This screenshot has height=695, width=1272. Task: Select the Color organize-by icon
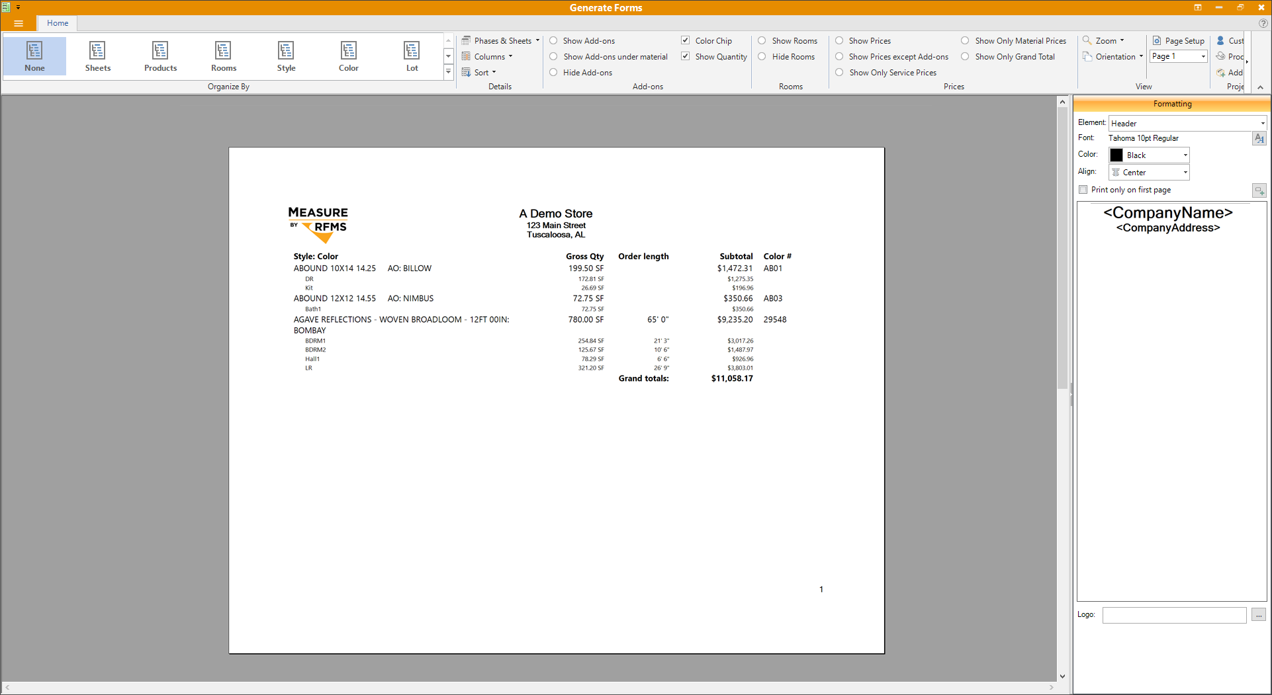coord(348,56)
